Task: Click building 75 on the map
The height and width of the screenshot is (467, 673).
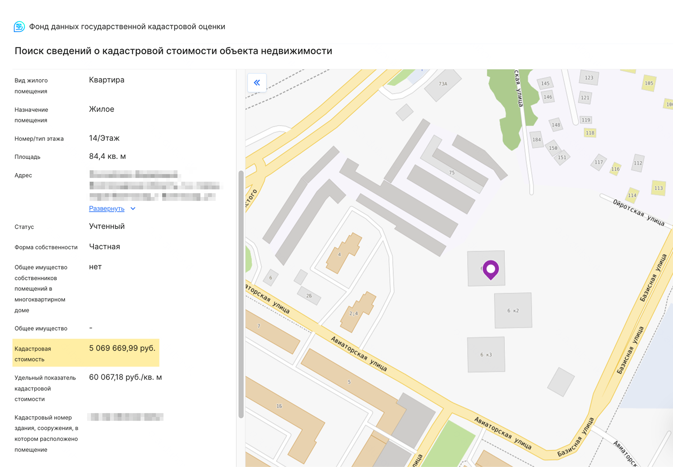Action: pyautogui.click(x=452, y=172)
